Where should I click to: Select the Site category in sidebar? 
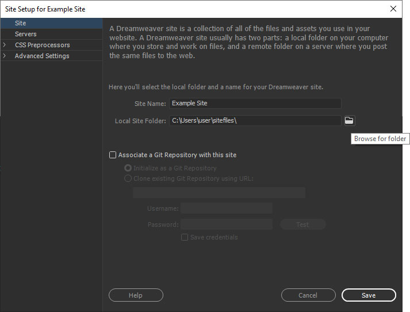tap(21, 23)
